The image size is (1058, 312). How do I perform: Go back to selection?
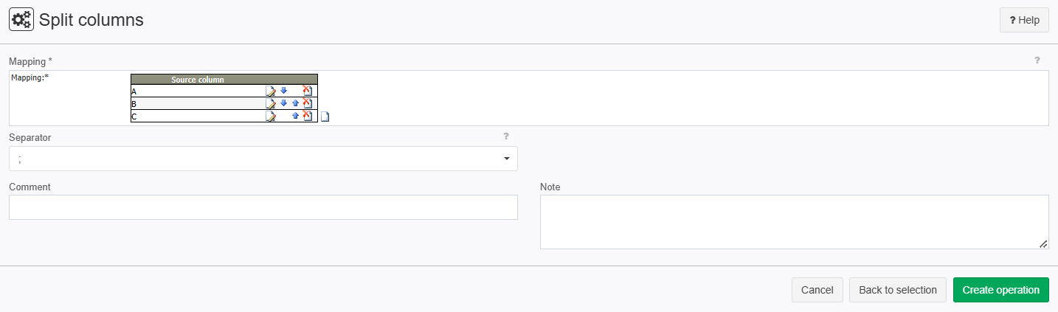pyautogui.click(x=898, y=290)
